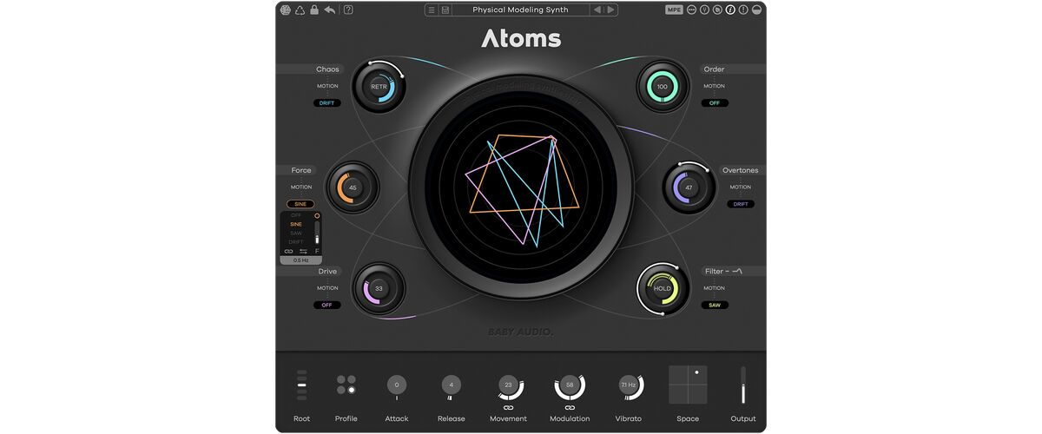
Task: Click the randomize brain icon in top bar
Action: [286, 10]
